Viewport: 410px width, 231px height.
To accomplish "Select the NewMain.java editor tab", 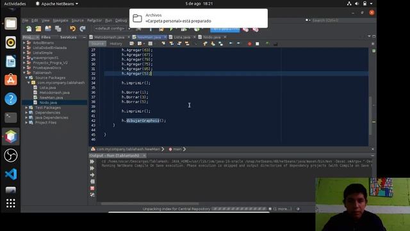I will pos(149,37).
